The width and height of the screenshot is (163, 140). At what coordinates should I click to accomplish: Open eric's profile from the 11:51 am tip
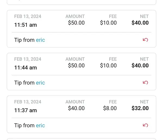point(40,40)
